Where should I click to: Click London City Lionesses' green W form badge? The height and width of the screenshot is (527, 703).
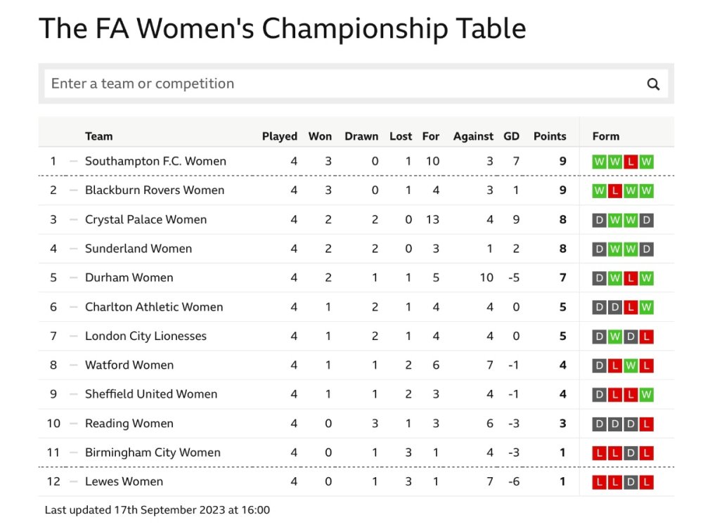coord(615,337)
